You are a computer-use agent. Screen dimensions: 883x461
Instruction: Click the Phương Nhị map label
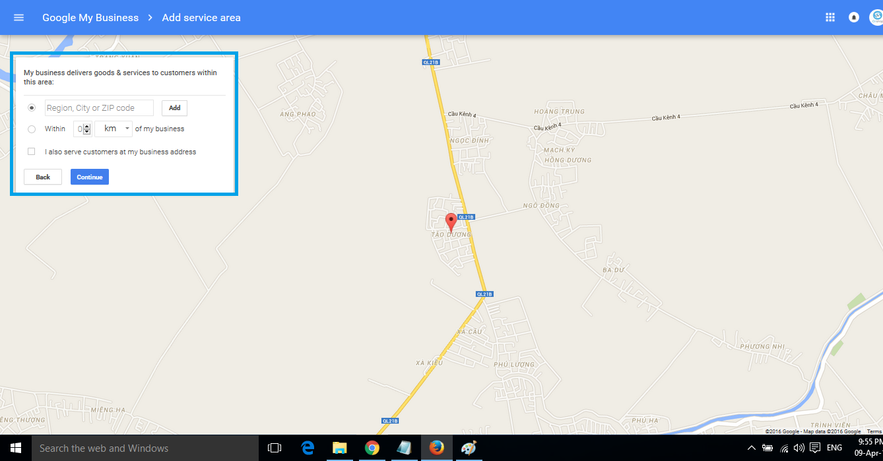(762, 346)
